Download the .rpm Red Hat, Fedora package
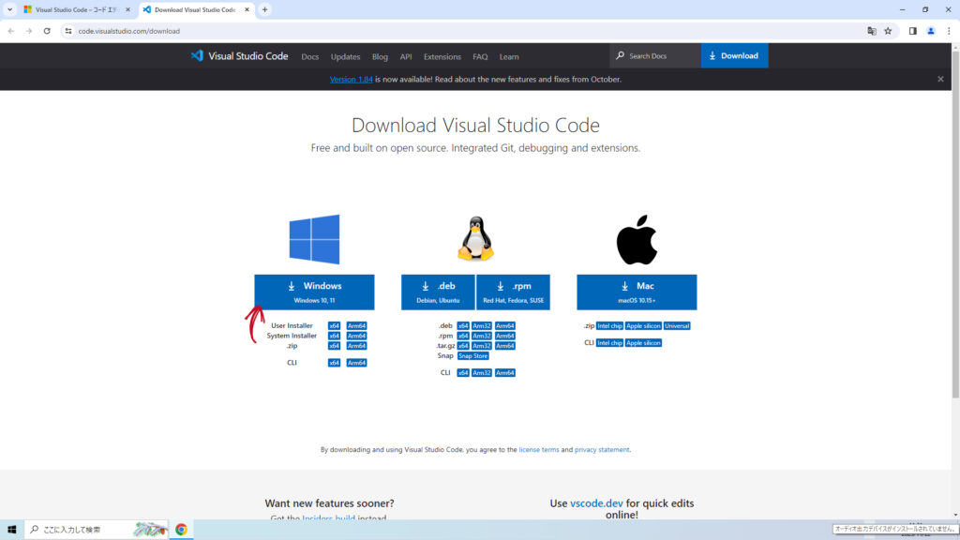The width and height of the screenshot is (960, 540). coord(513,292)
